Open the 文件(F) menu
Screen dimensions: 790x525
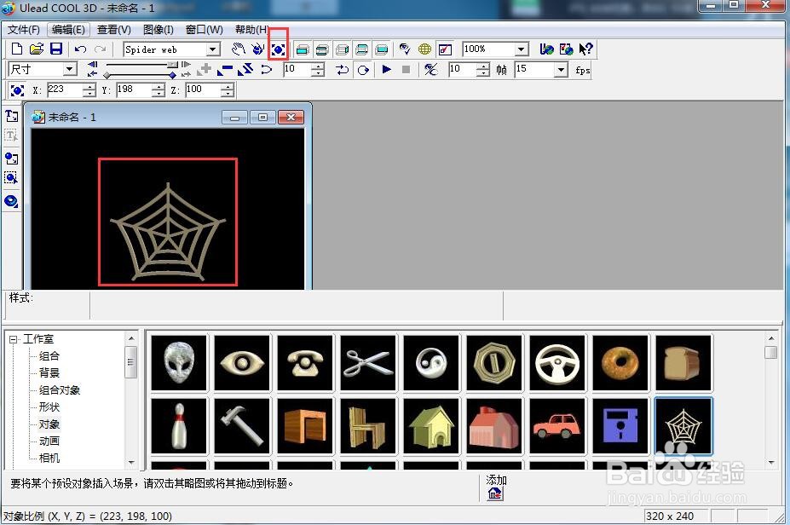pos(24,30)
